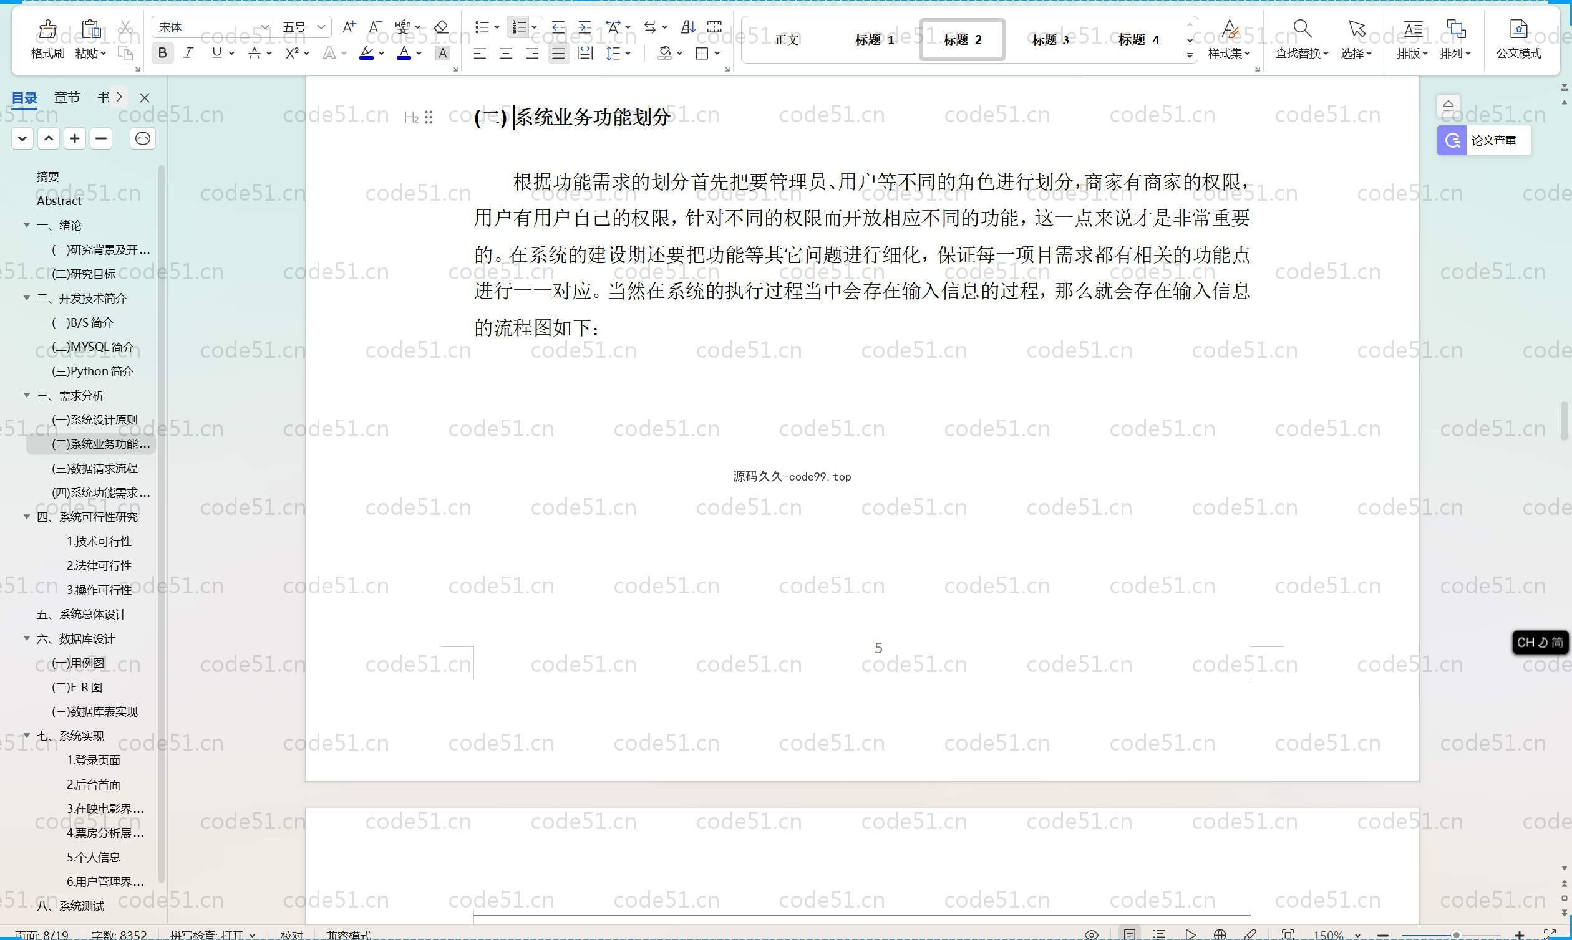Toggle character shading A button
Viewport: 1572px width, 940px height.
[x=442, y=53]
